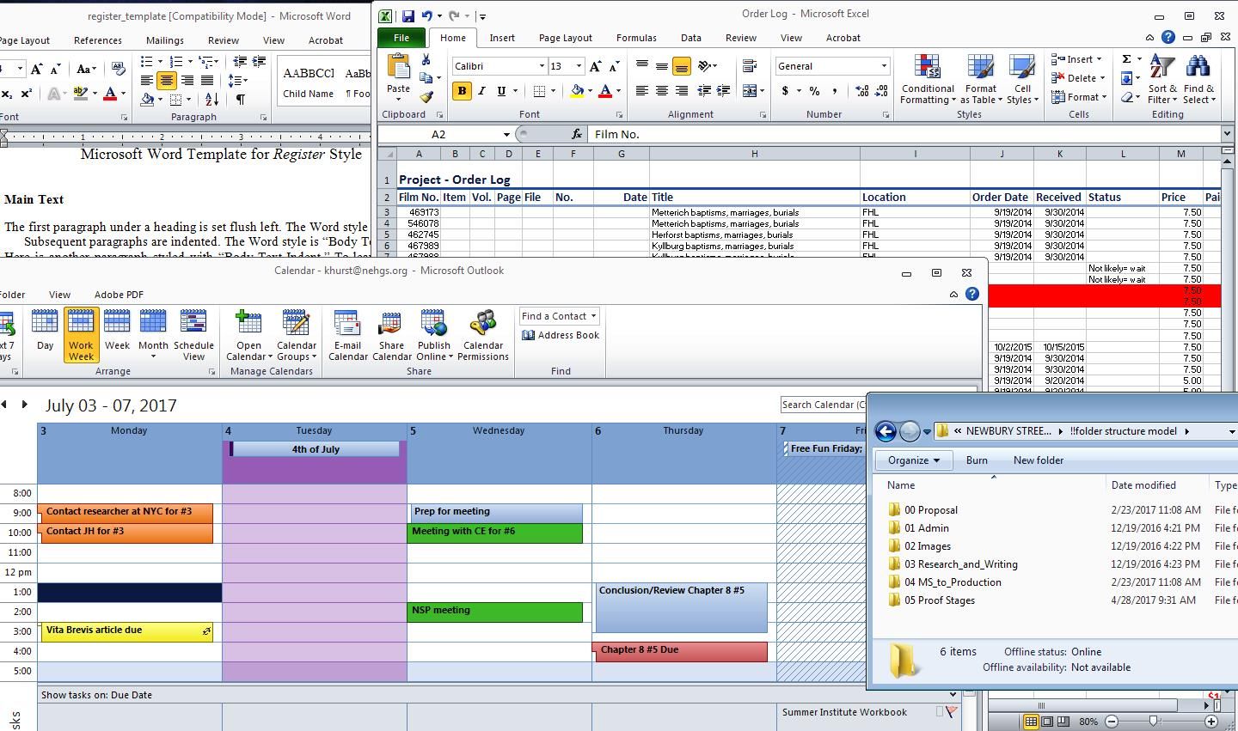Click Show/Hide paragraph marks in Word
Screen dimensions: 1238x731
pyautogui.click(x=241, y=100)
